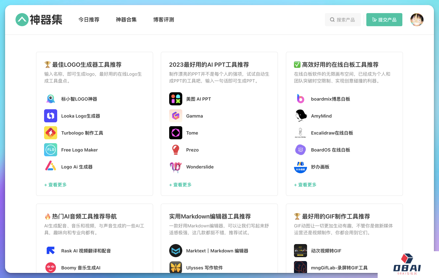This screenshot has height=278, width=439.
Task: Click the 妙办画板 icon
Action: click(x=301, y=167)
